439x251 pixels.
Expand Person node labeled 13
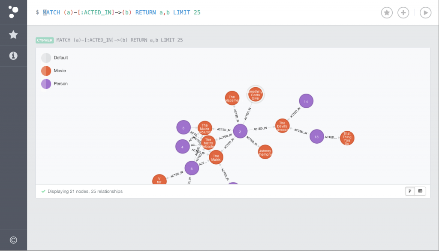(317, 136)
